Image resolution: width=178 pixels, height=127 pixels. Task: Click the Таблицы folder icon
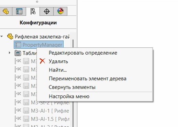tap(18, 53)
